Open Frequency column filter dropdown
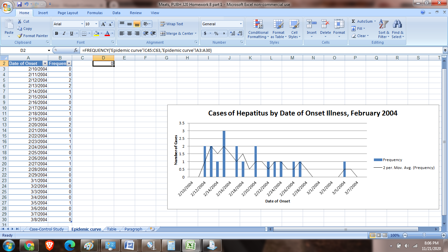Image resolution: width=448 pixels, height=252 pixels. (69, 63)
